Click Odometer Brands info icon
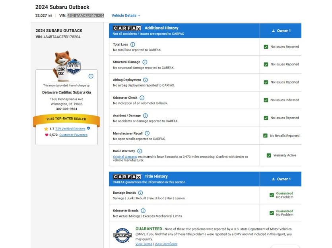The height and width of the screenshot is (248, 332). pos(143,211)
